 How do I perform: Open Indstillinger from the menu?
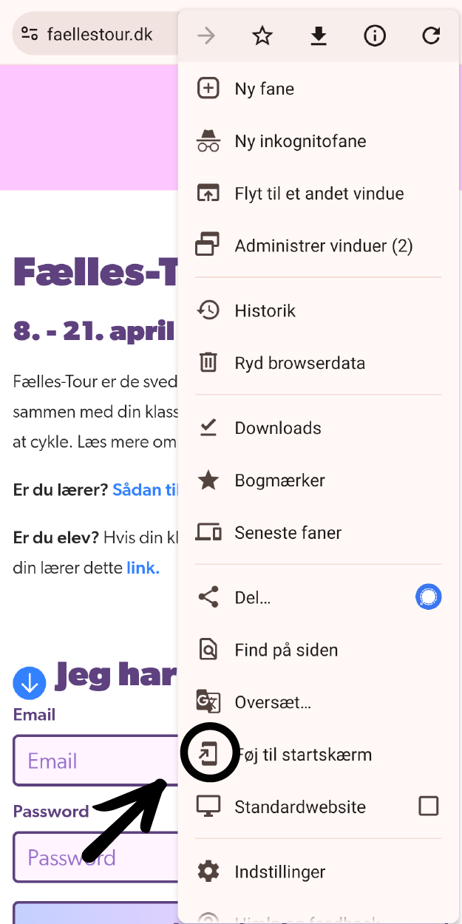coord(279,872)
